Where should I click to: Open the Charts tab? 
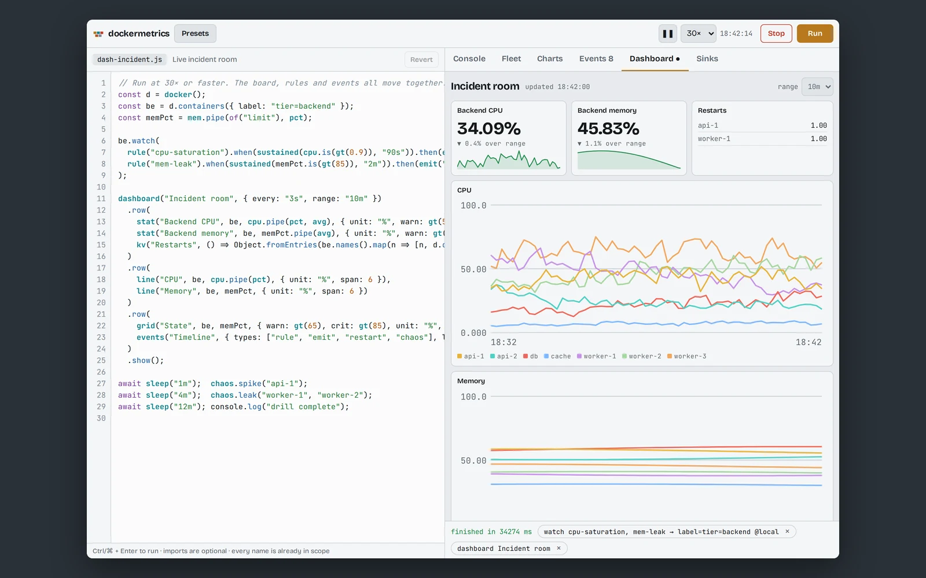(x=550, y=59)
